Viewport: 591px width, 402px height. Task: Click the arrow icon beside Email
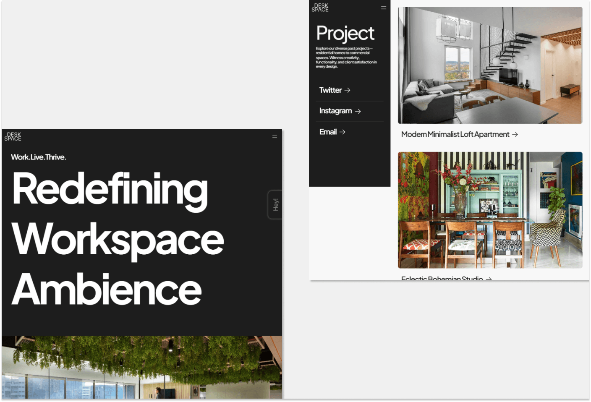(343, 132)
